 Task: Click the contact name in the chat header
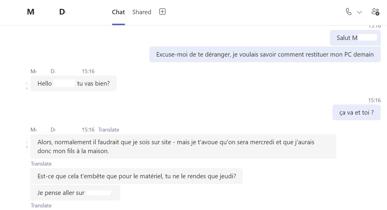[46, 12]
